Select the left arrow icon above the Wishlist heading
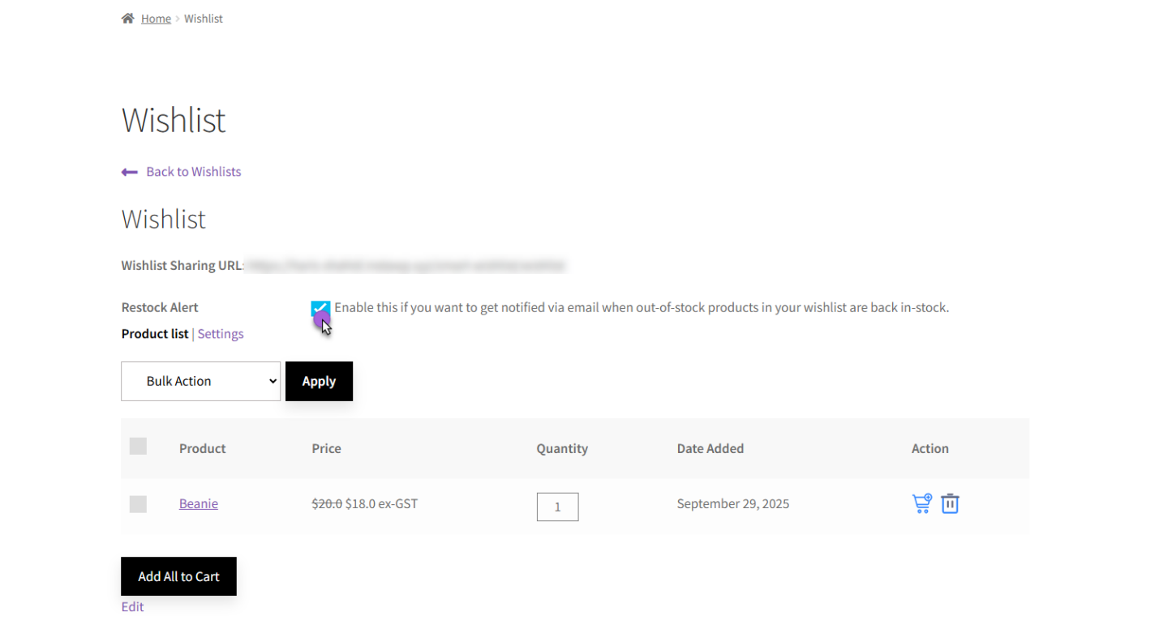1159x633 pixels. pos(130,171)
